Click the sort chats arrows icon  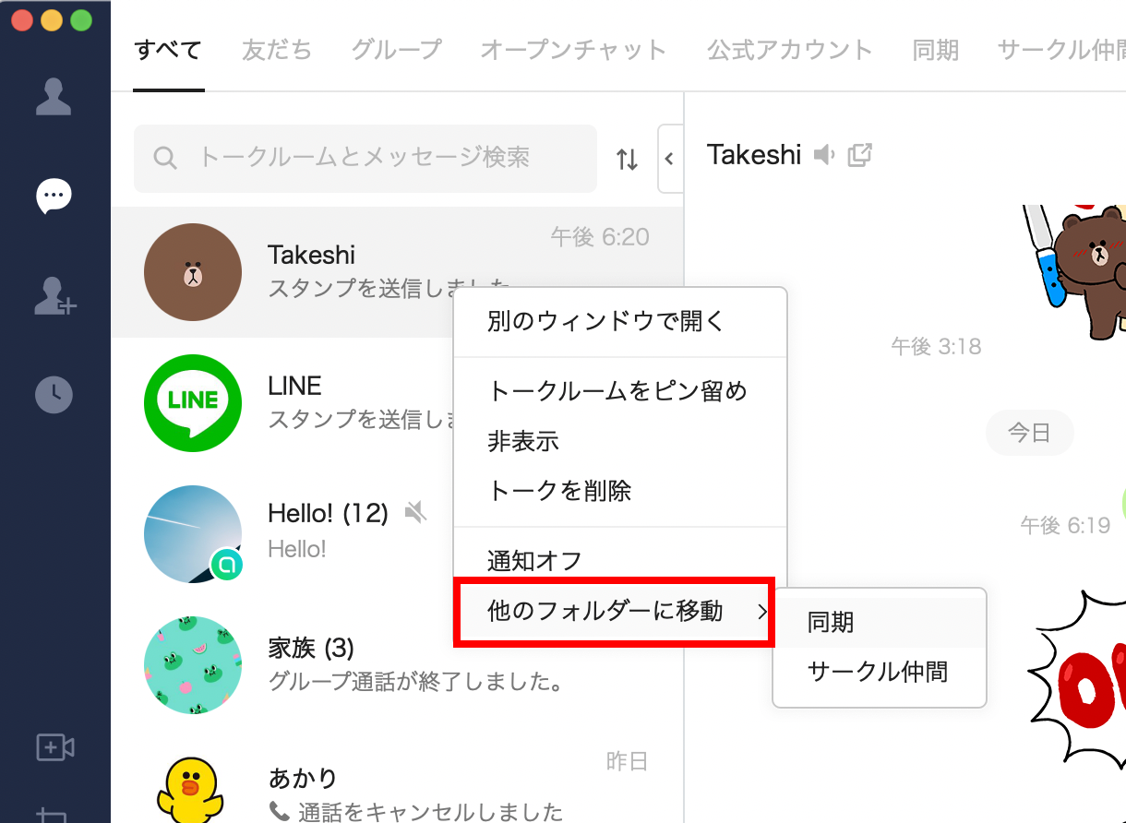click(x=627, y=160)
